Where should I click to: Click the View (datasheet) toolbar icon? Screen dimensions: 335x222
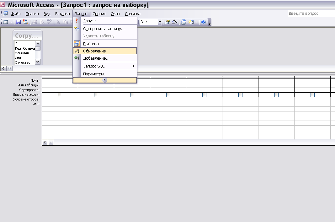point(6,22)
